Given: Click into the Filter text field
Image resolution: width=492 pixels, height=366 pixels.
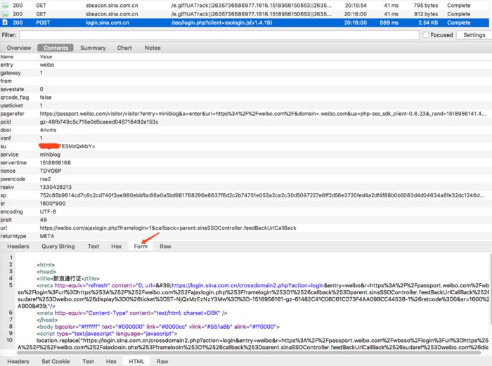Looking at the screenshot, I should [219, 35].
